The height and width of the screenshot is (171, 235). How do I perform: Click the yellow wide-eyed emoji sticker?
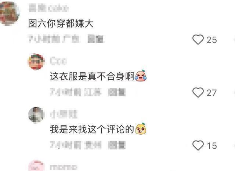141,129
